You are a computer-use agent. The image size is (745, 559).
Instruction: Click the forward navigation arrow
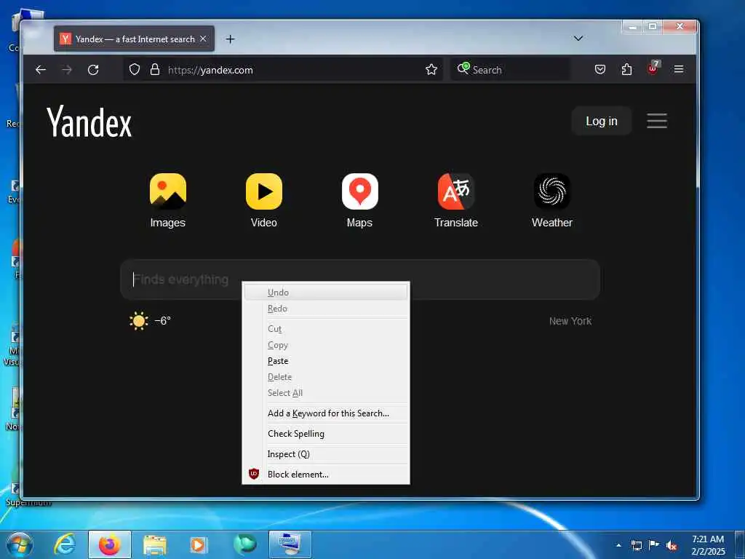point(67,70)
